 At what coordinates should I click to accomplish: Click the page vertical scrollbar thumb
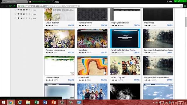coord(186,22)
